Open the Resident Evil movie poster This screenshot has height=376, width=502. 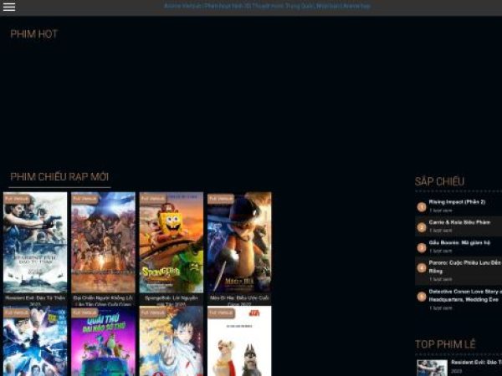35,242
